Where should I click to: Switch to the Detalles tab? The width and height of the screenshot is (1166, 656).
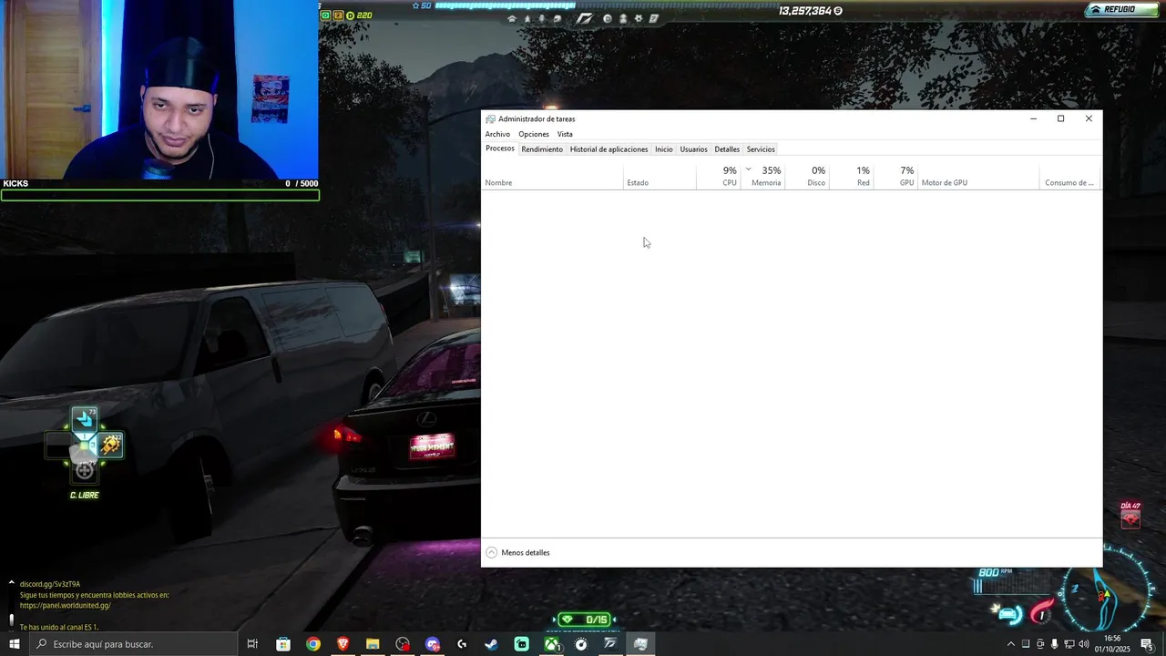(727, 149)
